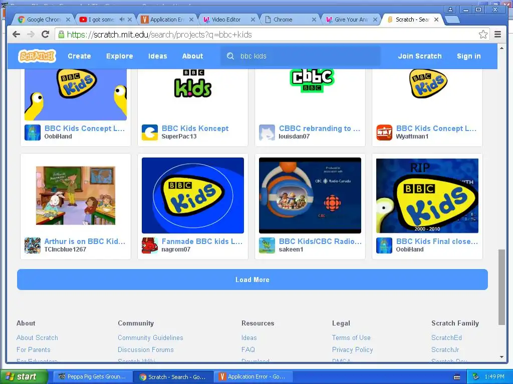Click the green padlock security icon
The width and height of the screenshot is (513, 384).
[61, 34]
